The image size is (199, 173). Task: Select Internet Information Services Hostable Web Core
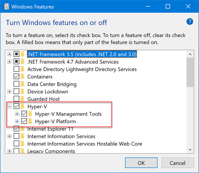85,144
